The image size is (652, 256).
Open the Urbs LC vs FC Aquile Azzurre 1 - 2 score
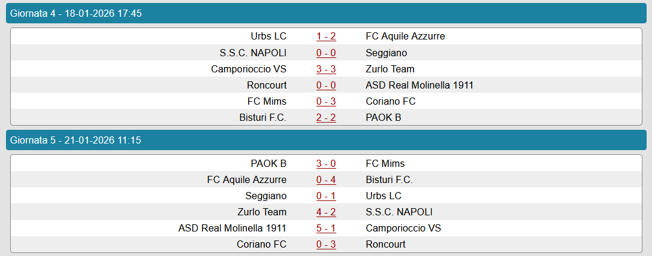tap(326, 36)
